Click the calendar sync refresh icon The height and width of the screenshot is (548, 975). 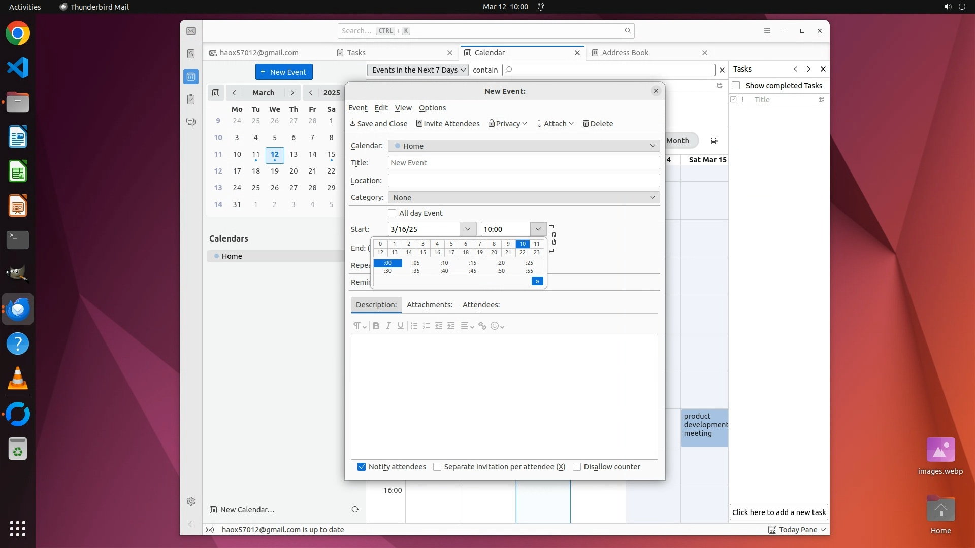(355, 509)
